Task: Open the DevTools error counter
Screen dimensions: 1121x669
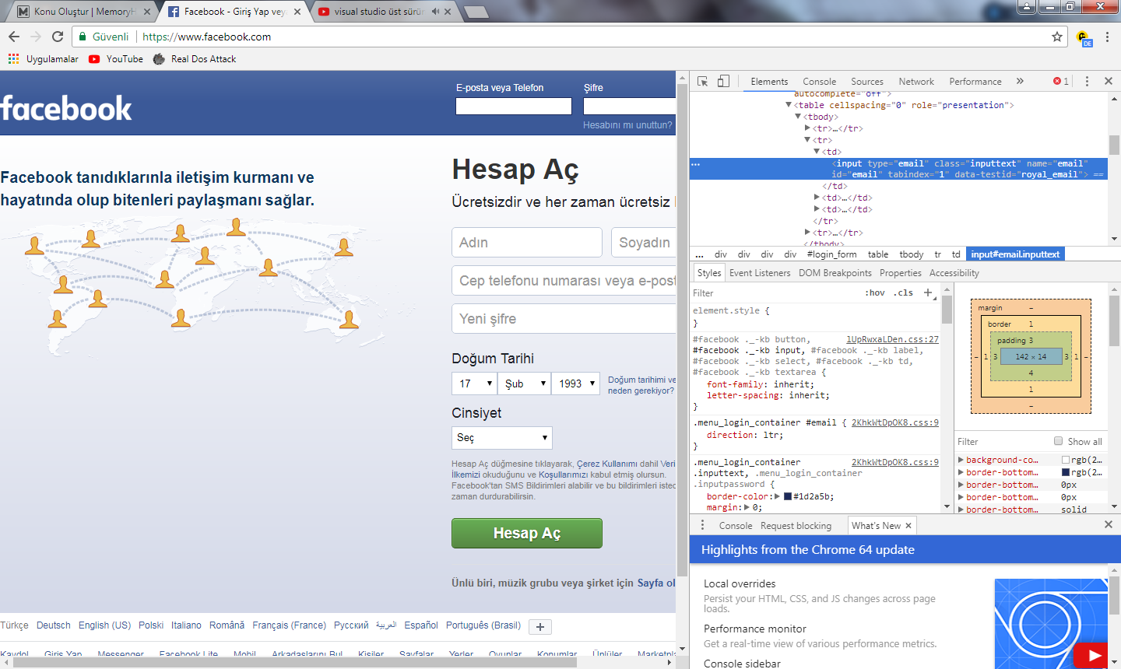Action: [1061, 81]
